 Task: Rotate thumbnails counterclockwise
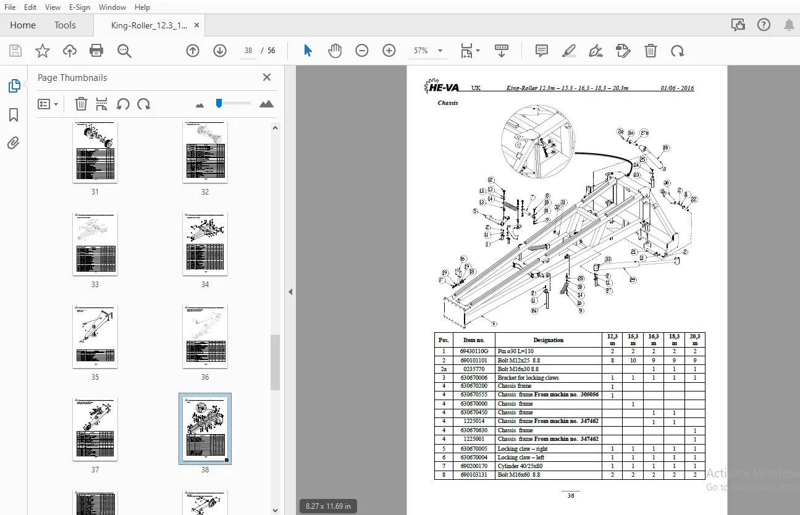(123, 104)
